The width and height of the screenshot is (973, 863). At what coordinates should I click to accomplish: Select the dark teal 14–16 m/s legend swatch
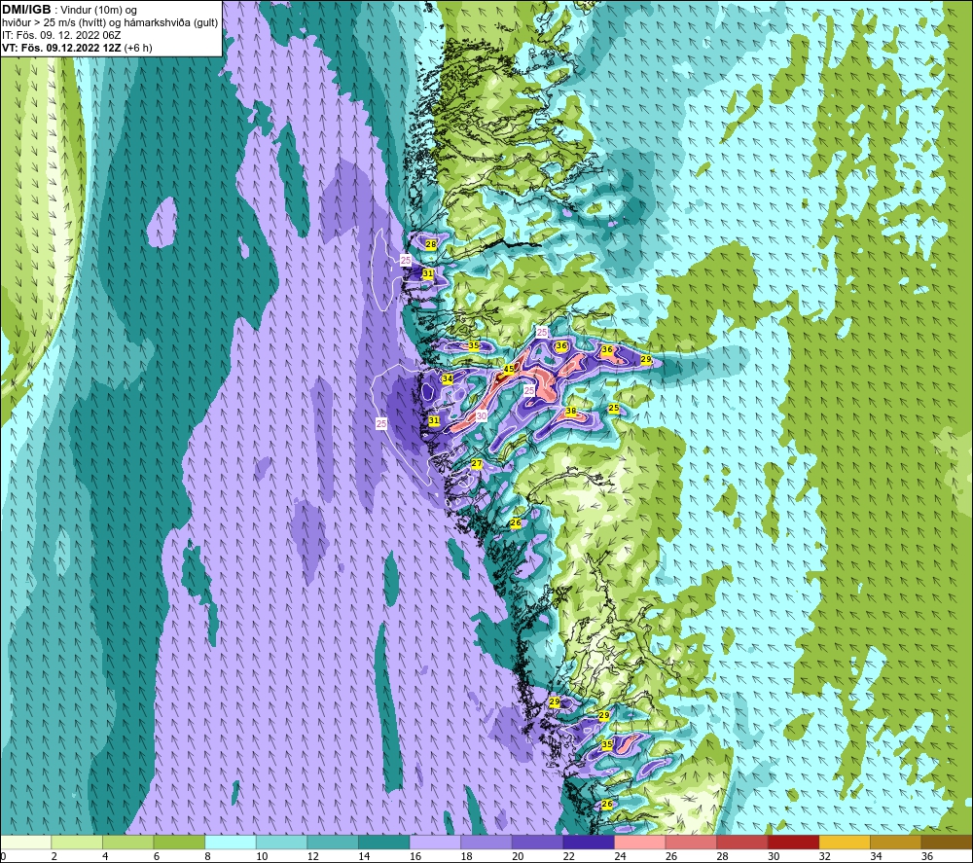tap(384, 843)
